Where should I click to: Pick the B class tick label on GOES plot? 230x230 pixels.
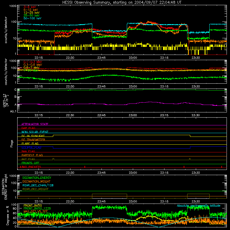(16, 97)
